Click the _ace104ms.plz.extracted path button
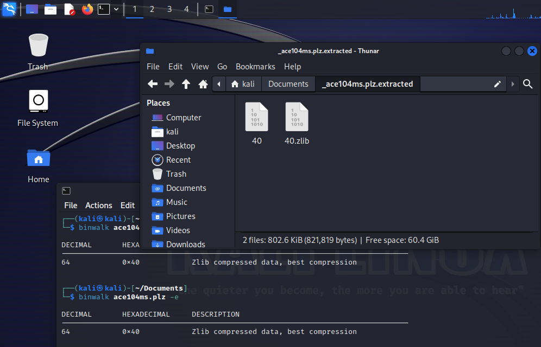This screenshot has width=541, height=347. (367, 84)
